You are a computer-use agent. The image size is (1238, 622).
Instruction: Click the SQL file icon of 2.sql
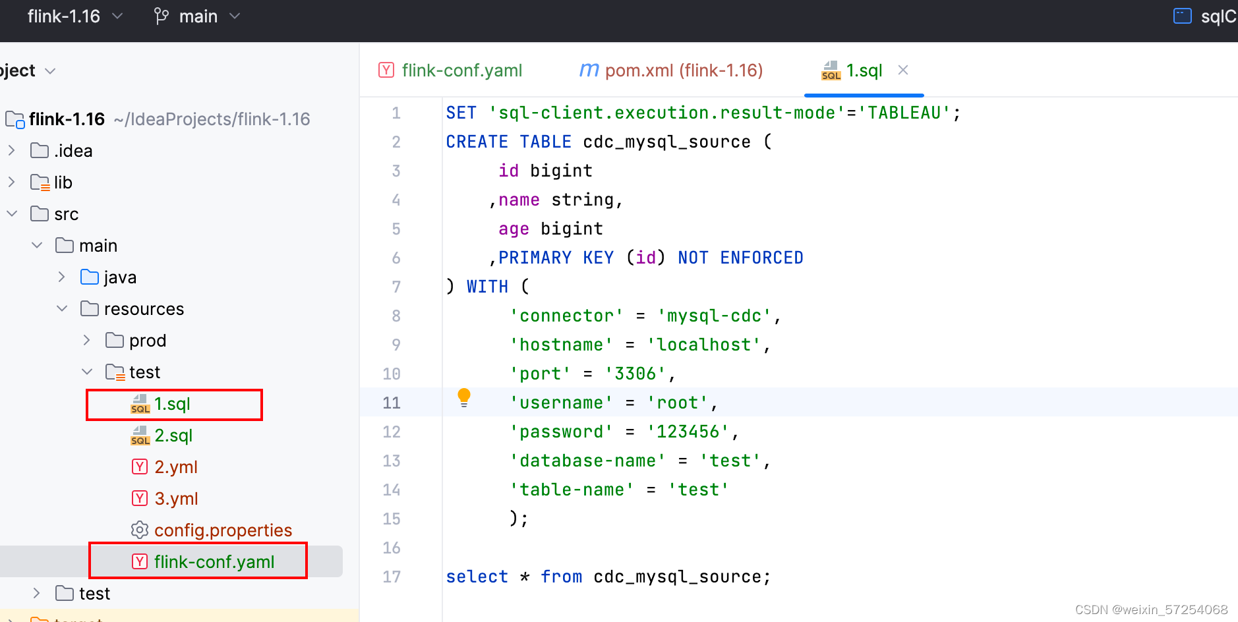coord(140,436)
